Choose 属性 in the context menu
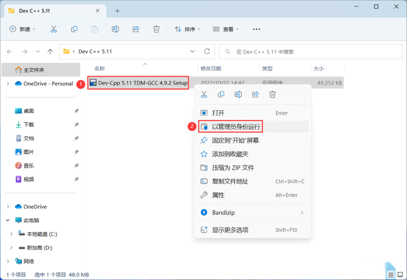407x280 pixels. tap(253, 195)
